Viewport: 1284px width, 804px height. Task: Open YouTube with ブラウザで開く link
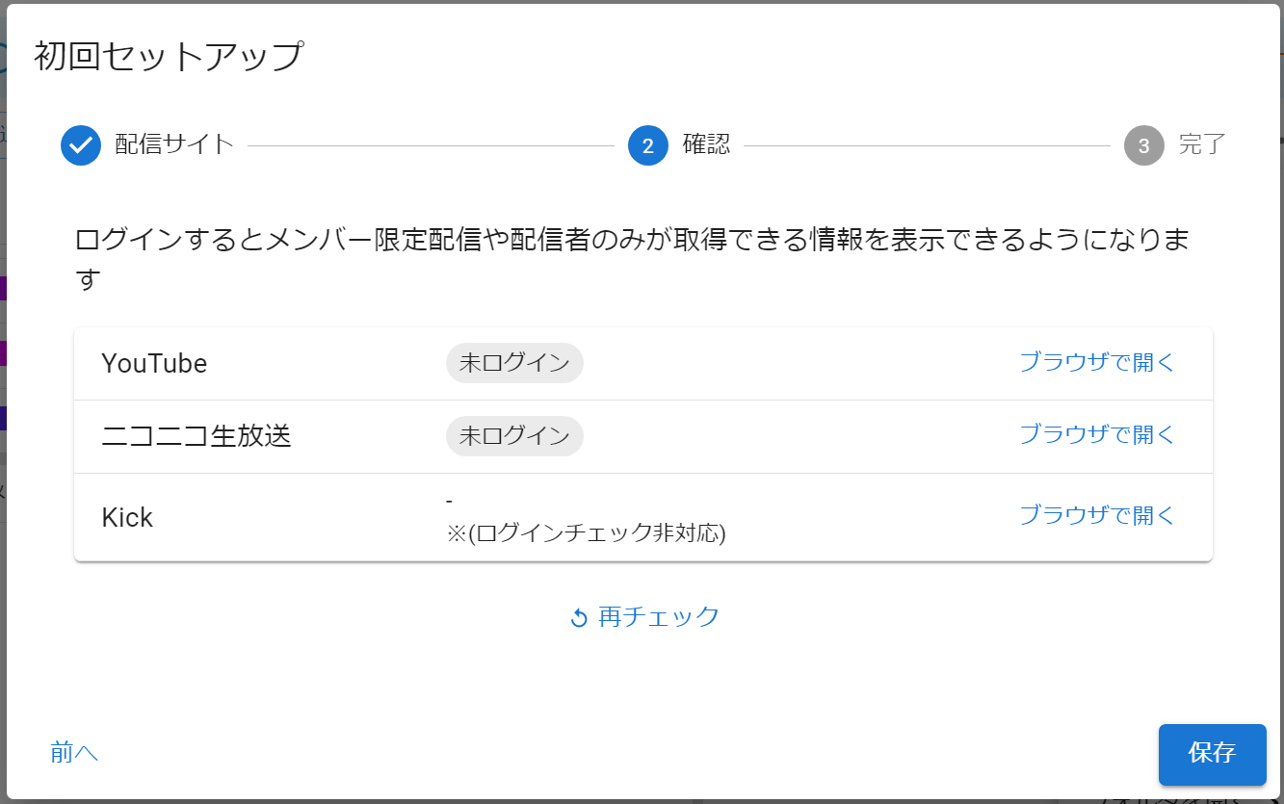[x=1097, y=363]
